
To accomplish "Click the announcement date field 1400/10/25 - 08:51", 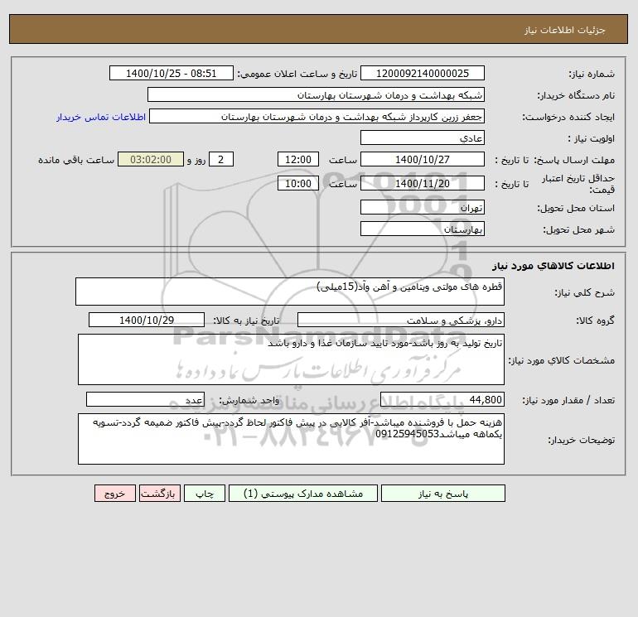I will (172, 73).
